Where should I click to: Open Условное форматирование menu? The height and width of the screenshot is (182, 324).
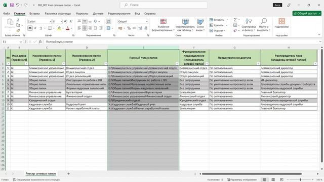[x=163, y=25]
